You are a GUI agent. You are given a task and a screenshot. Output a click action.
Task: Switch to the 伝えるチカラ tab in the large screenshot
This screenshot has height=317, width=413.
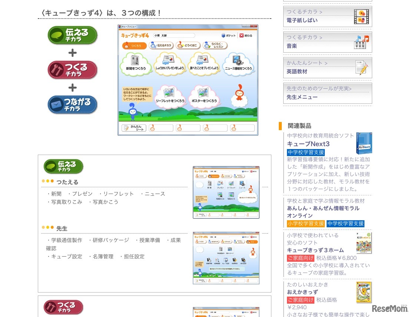coord(161,45)
